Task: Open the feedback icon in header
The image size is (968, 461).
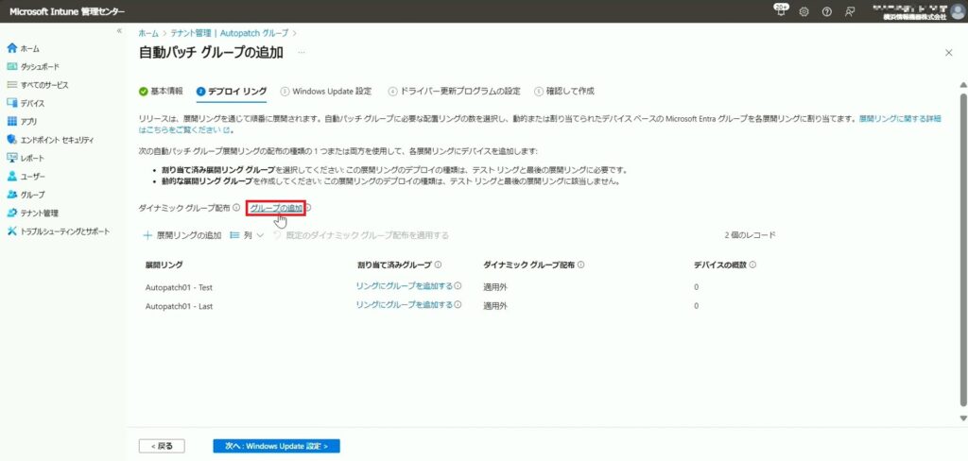Action: pos(850,11)
